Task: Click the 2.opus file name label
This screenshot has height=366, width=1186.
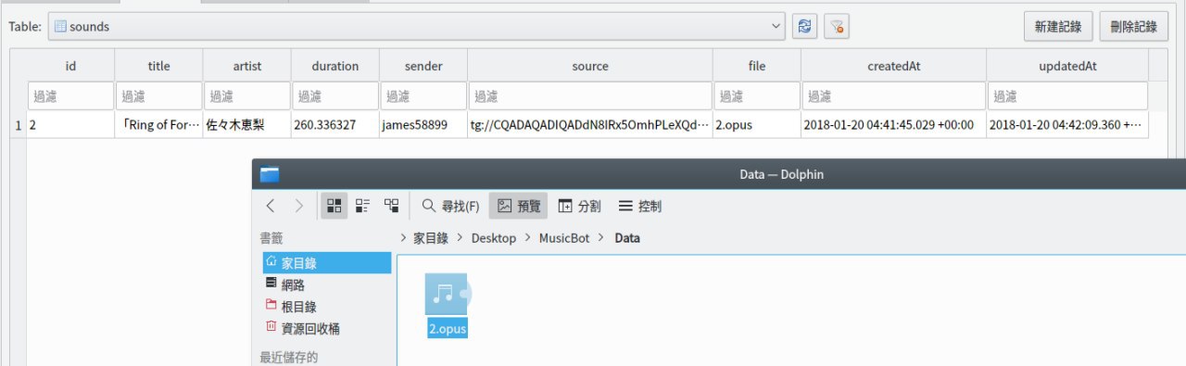Action: pyautogui.click(x=448, y=330)
